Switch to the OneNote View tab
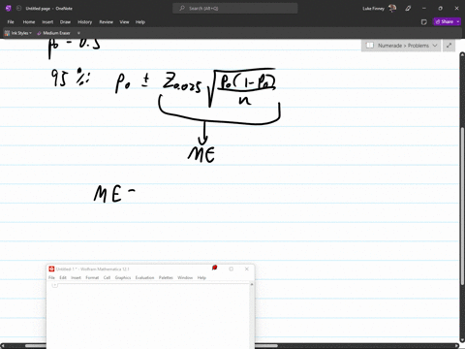This screenshot has height=349, width=465. point(124,22)
